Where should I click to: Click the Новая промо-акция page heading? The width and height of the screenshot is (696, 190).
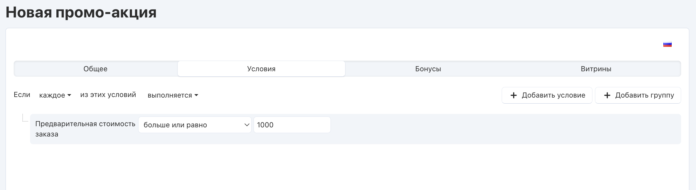[x=81, y=13]
